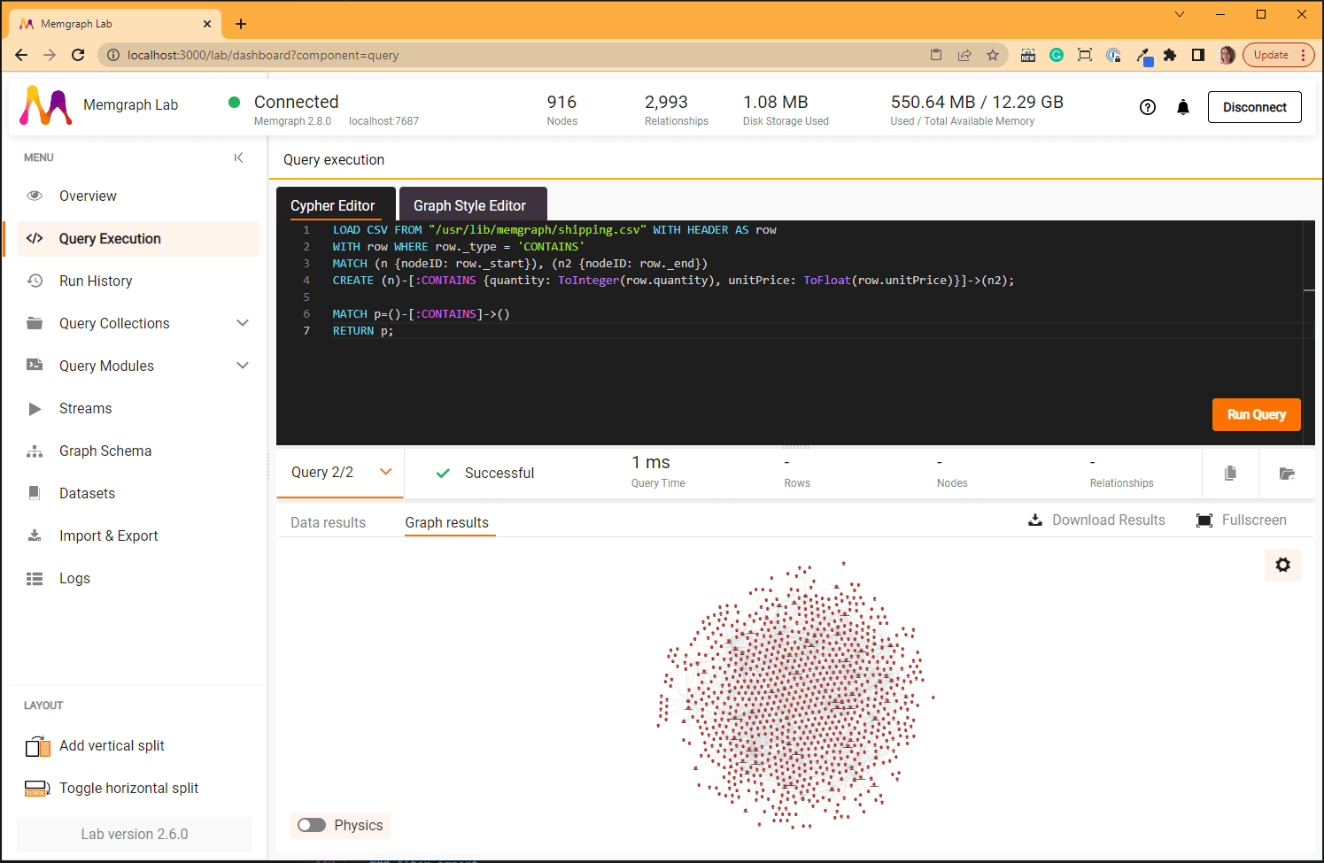Click the 550.64 MB / 12.29 GB memory value
This screenshot has width=1324, height=863.
point(977,102)
